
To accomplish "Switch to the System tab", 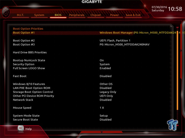I will click(39, 15).
